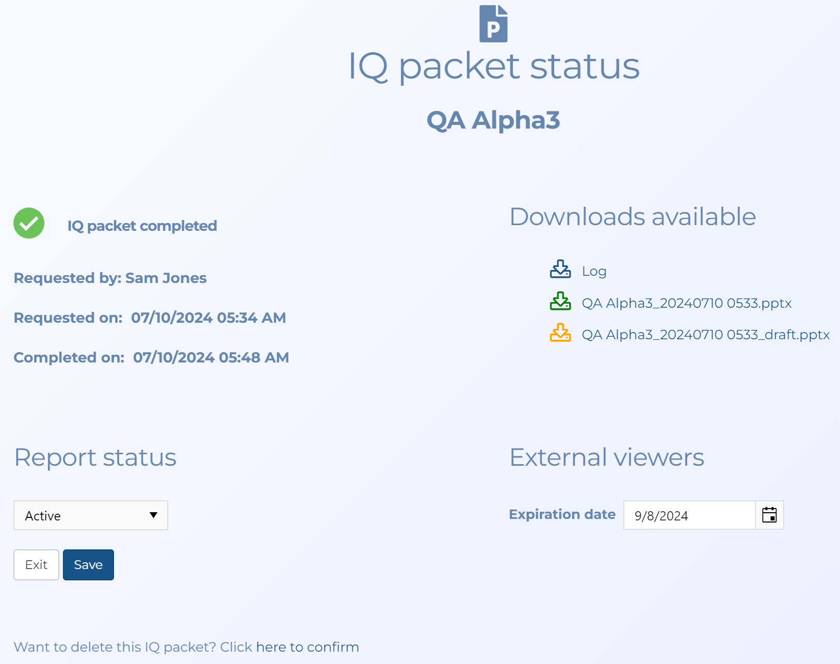Select the 'Requested by: Sam Jones' text

[x=110, y=278]
